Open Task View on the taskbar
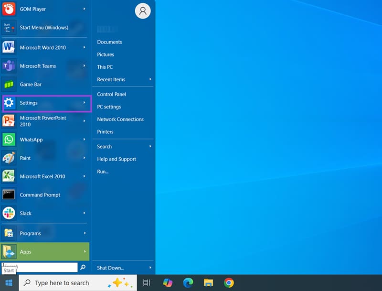Image resolution: width=382 pixels, height=291 pixels. 147,283
